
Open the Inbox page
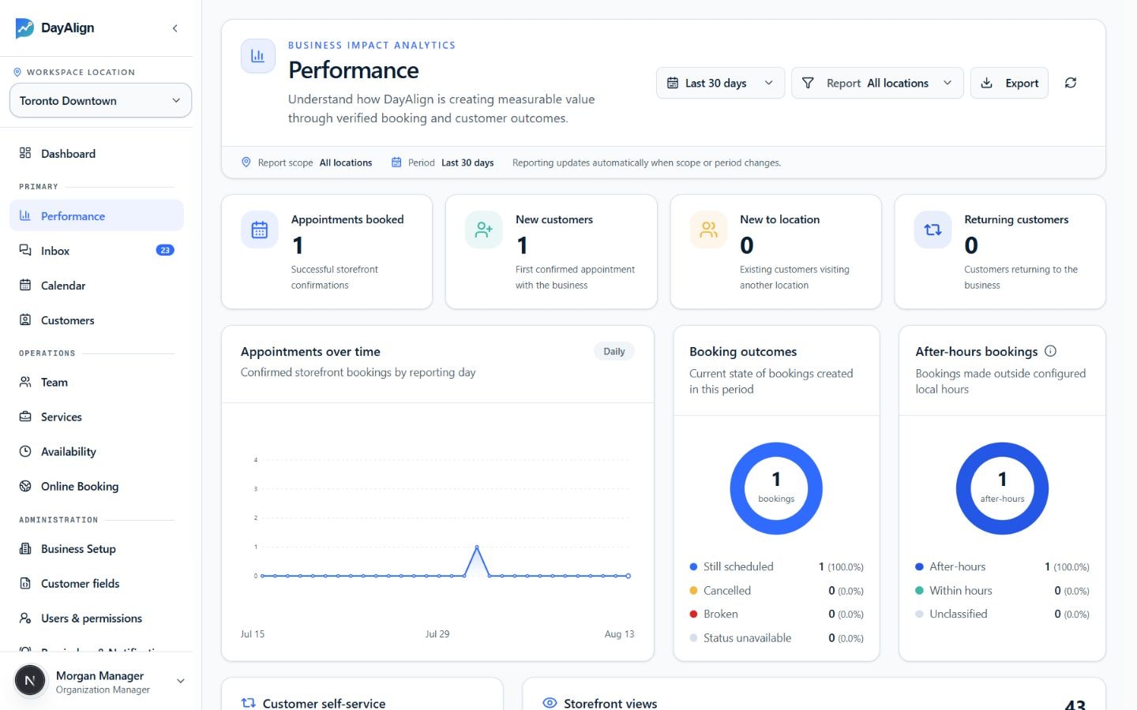[96, 250]
